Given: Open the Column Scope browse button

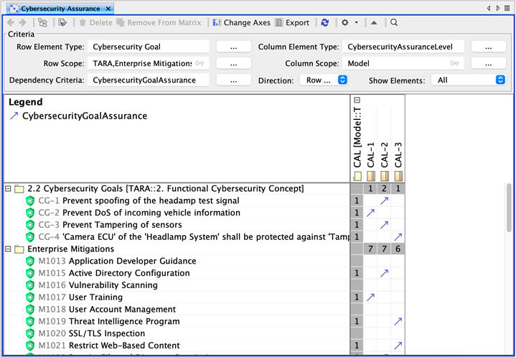Looking at the screenshot, I should point(488,63).
